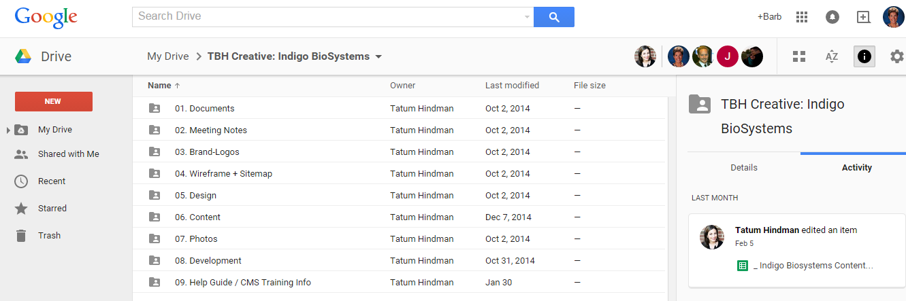Select the 04. Wireframe + Sitemap name

(x=223, y=173)
